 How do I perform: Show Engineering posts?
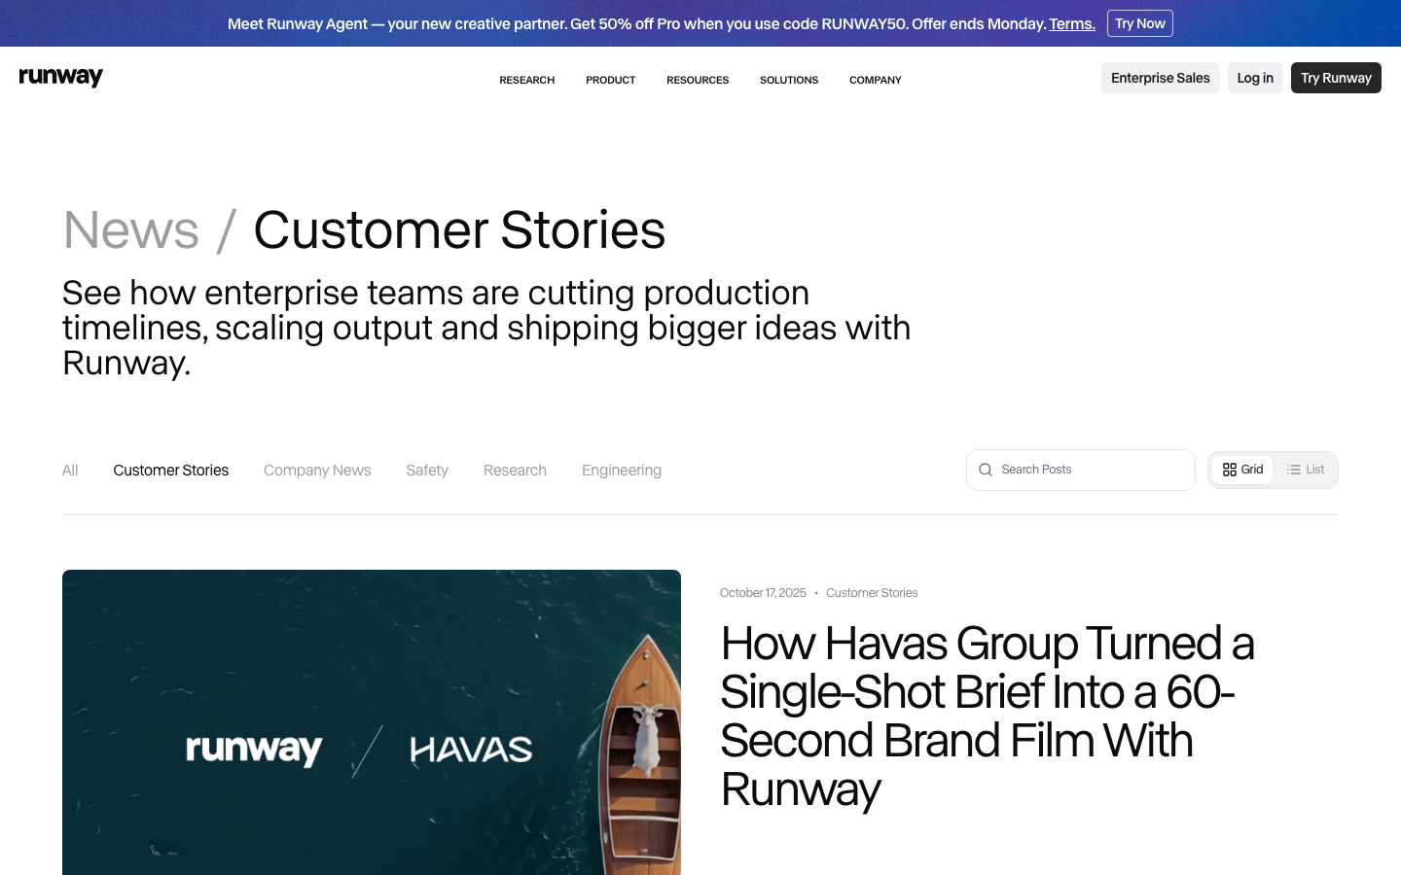coord(622,471)
